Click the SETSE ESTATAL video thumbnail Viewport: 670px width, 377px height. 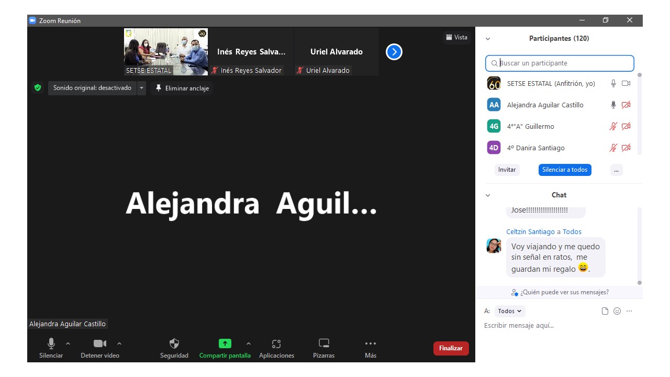[x=166, y=52]
